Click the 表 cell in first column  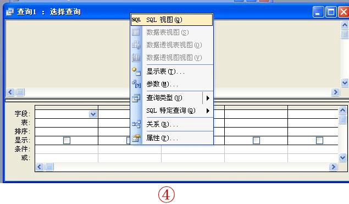(67, 123)
